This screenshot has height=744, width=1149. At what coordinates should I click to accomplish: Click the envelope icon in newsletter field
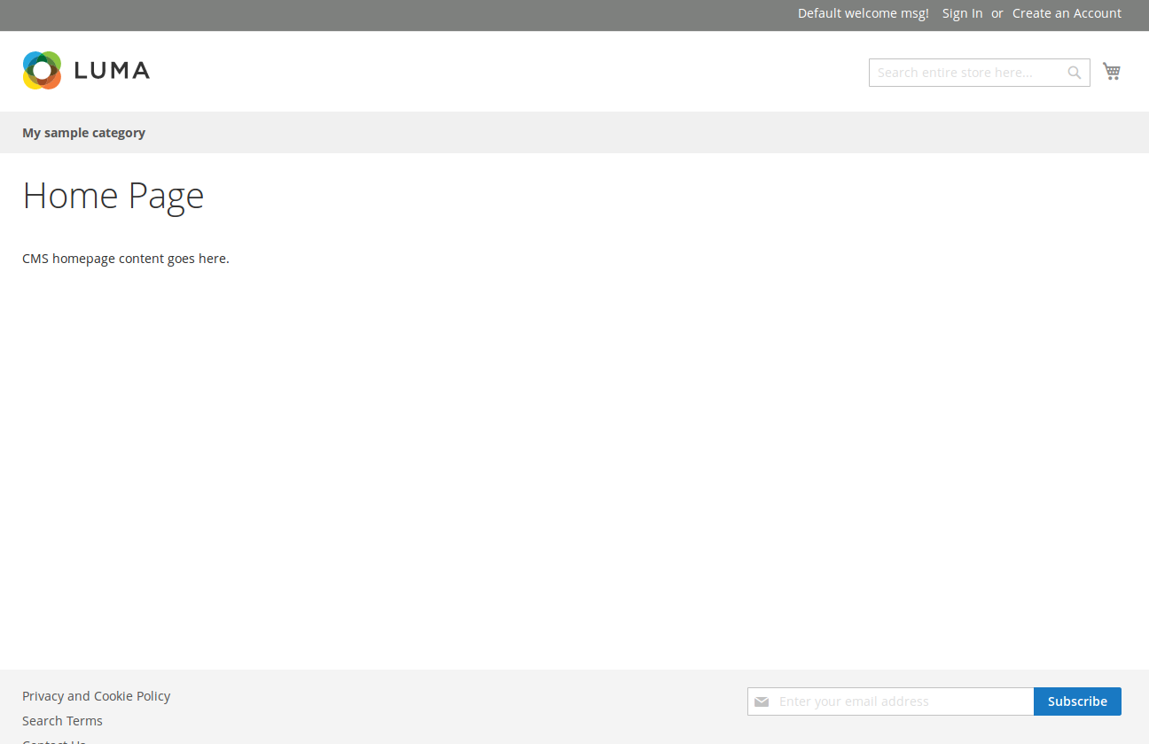click(762, 701)
